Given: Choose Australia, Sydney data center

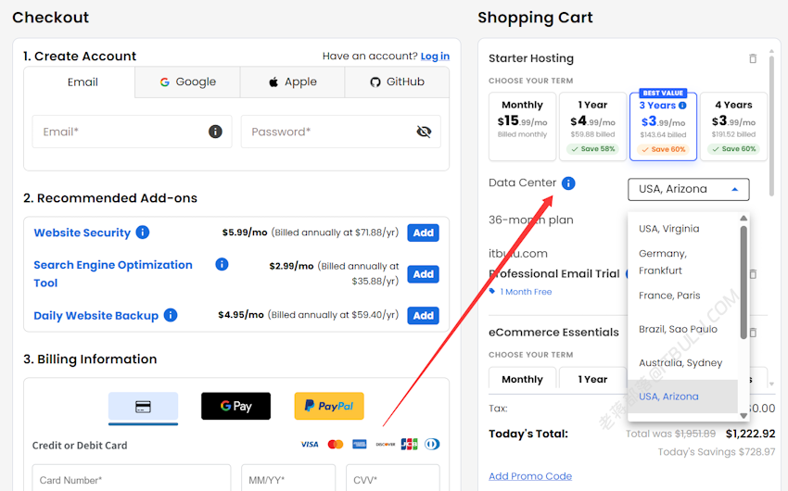Looking at the screenshot, I should point(680,363).
